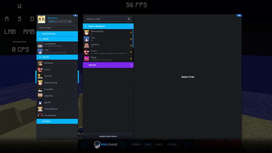
Task: Click the search magnifier icon in chats
Action: pos(129,19)
